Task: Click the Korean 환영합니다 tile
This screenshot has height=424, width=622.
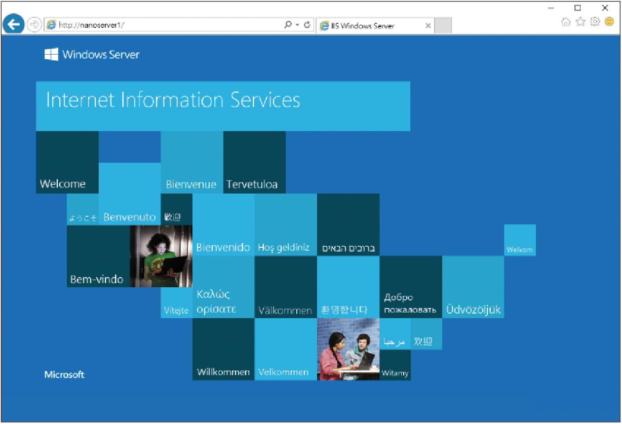Action: coord(348,287)
